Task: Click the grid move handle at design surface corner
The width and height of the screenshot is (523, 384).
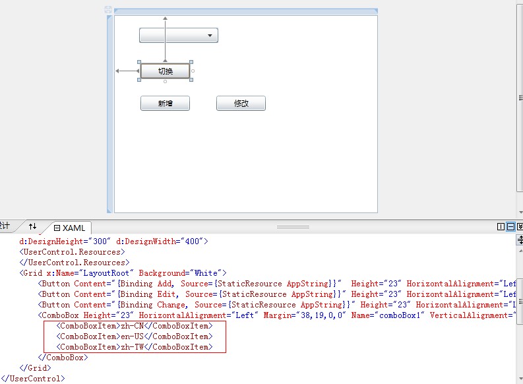Action: coord(108,10)
